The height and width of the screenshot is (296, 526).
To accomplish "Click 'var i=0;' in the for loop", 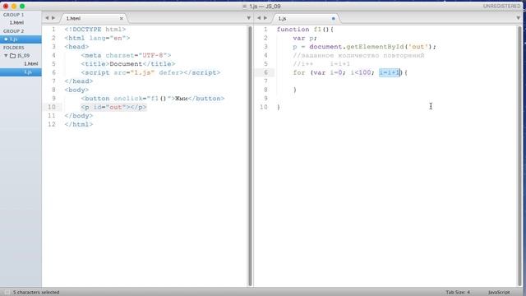I will pyautogui.click(x=330, y=72).
